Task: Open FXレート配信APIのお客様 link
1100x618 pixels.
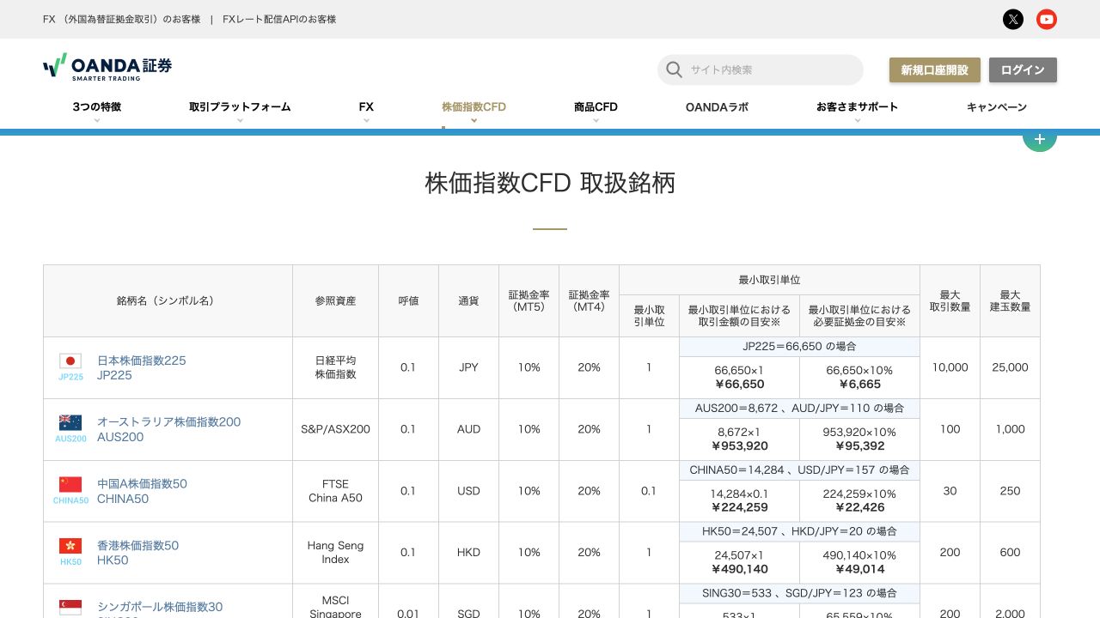Action: click(279, 19)
